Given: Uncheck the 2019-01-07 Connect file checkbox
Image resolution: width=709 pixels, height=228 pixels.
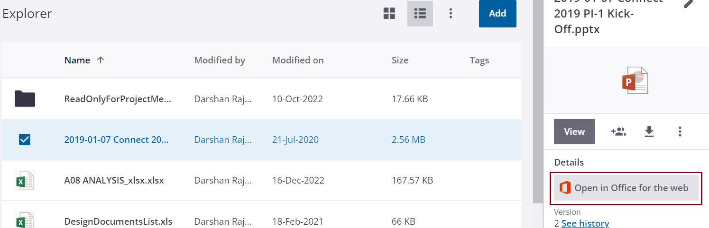Looking at the screenshot, I should (x=25, y=140).
